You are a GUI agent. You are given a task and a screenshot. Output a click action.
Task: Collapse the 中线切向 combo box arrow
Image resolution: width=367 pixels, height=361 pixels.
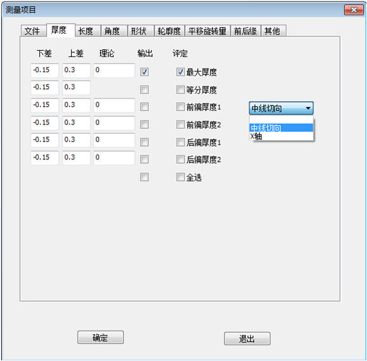coord(308,108)
